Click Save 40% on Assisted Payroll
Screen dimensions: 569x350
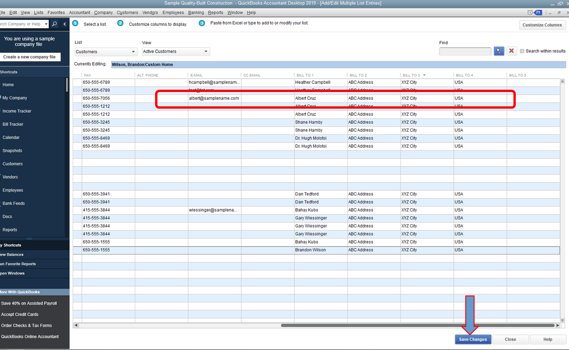pyautogui.click(x=29, y=303)
